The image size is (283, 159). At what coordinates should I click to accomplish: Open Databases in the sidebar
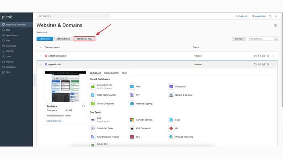[x=17, y=46]
